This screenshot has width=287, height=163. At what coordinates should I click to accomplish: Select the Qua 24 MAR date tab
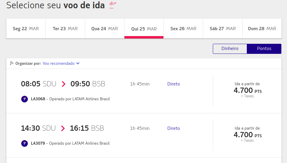coord(105,29)
